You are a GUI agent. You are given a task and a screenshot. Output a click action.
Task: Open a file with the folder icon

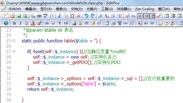(13, 16)
